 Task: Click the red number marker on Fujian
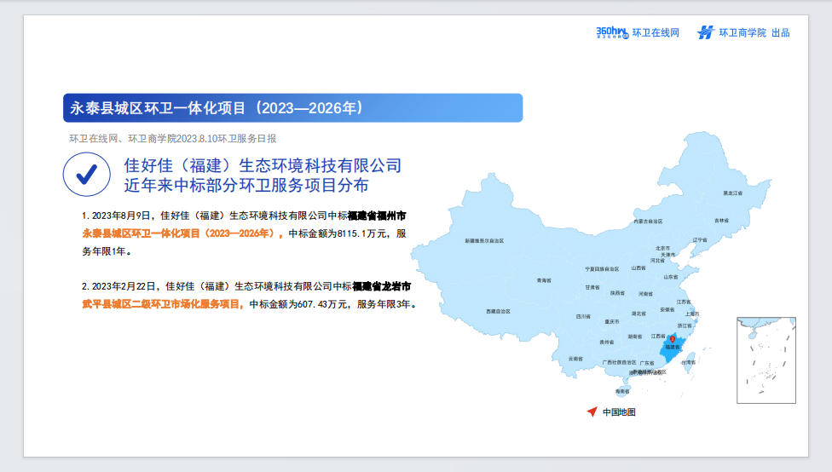tap(673, 339)
